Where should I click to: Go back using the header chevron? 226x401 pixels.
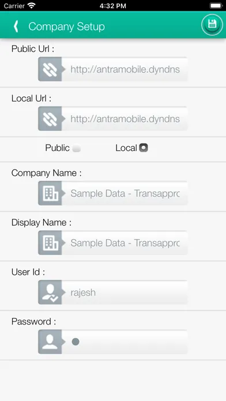(16, 27)
